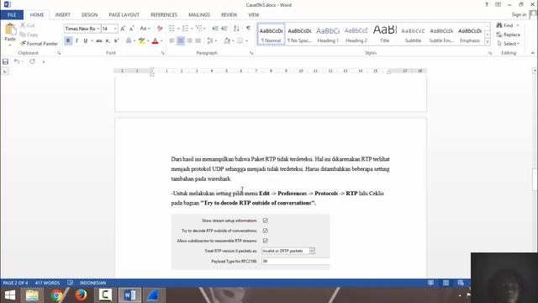Open the Font dialog launcher
This screenshot has width=538, height=303.
(x=162, y=53)
